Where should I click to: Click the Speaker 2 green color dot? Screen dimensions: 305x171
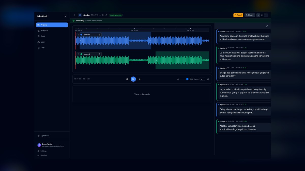point(81,54)
